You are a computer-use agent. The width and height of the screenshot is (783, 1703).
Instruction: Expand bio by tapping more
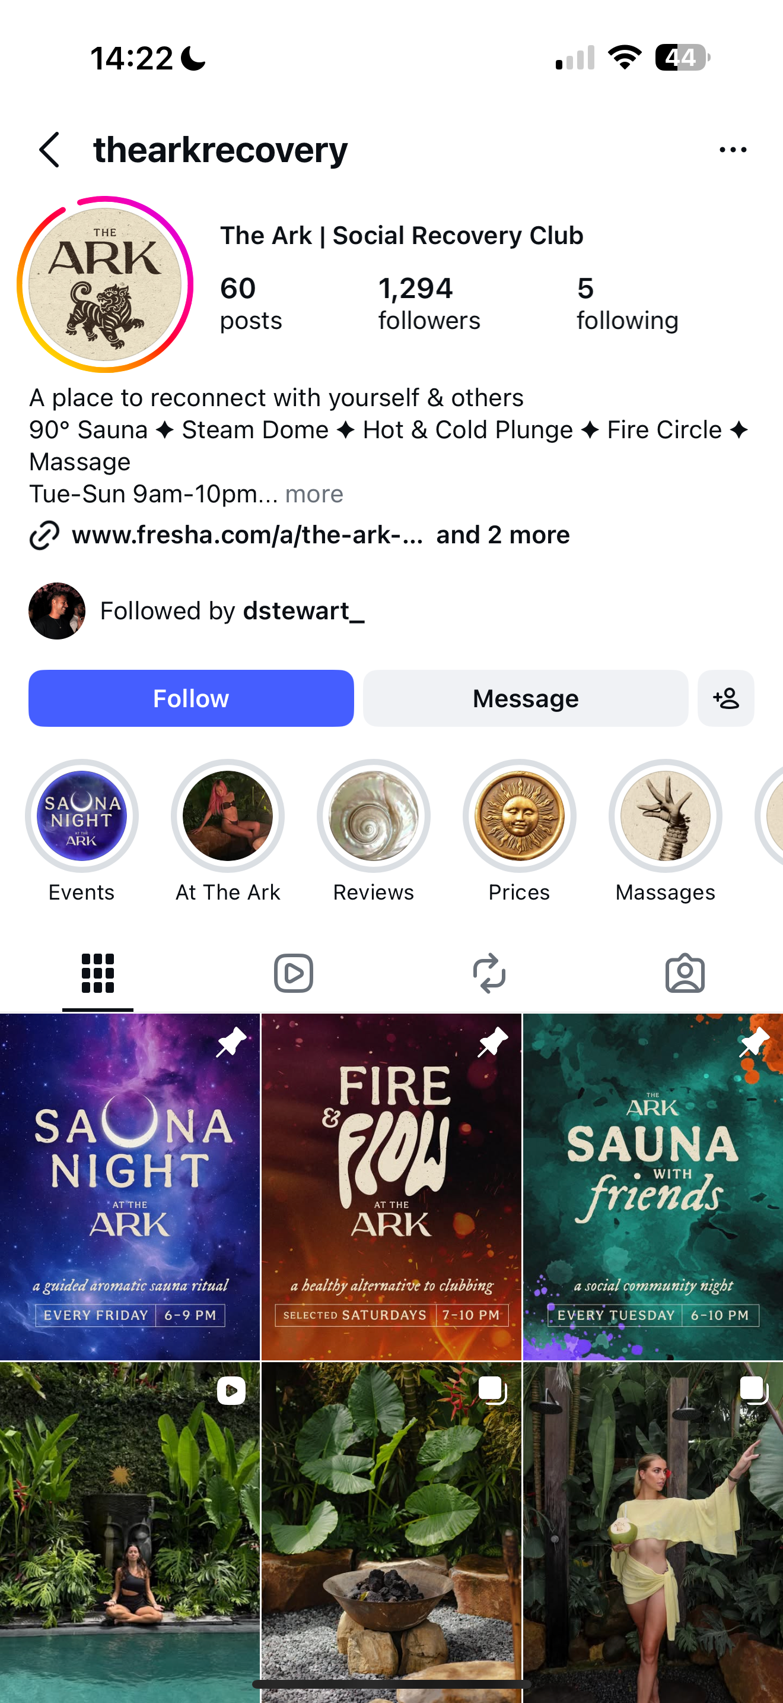(x=314, y=494)
